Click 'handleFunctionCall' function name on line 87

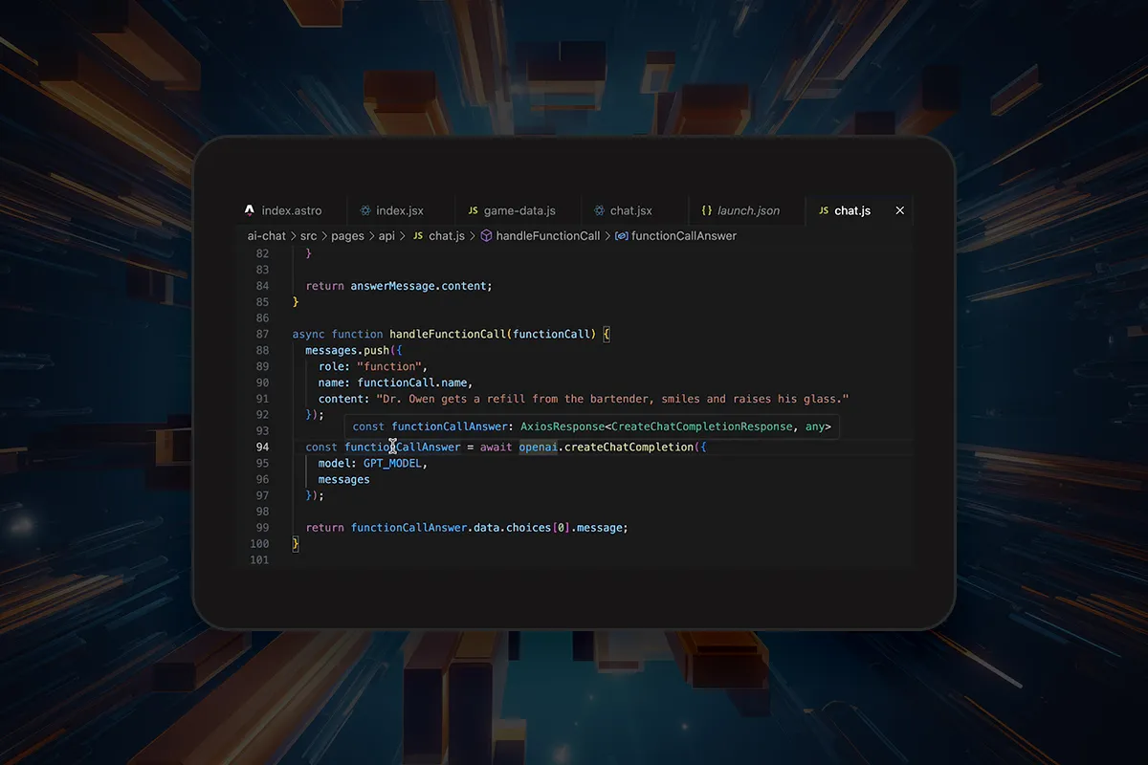coord(447,334)
